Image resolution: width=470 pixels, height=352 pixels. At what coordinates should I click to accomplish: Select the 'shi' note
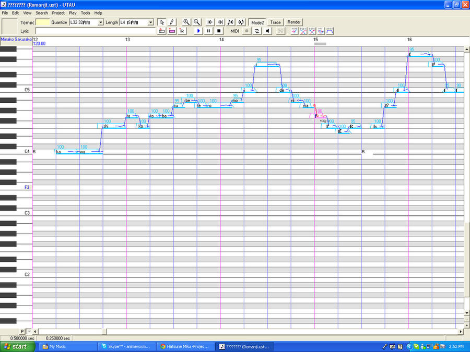pos(114,127)
